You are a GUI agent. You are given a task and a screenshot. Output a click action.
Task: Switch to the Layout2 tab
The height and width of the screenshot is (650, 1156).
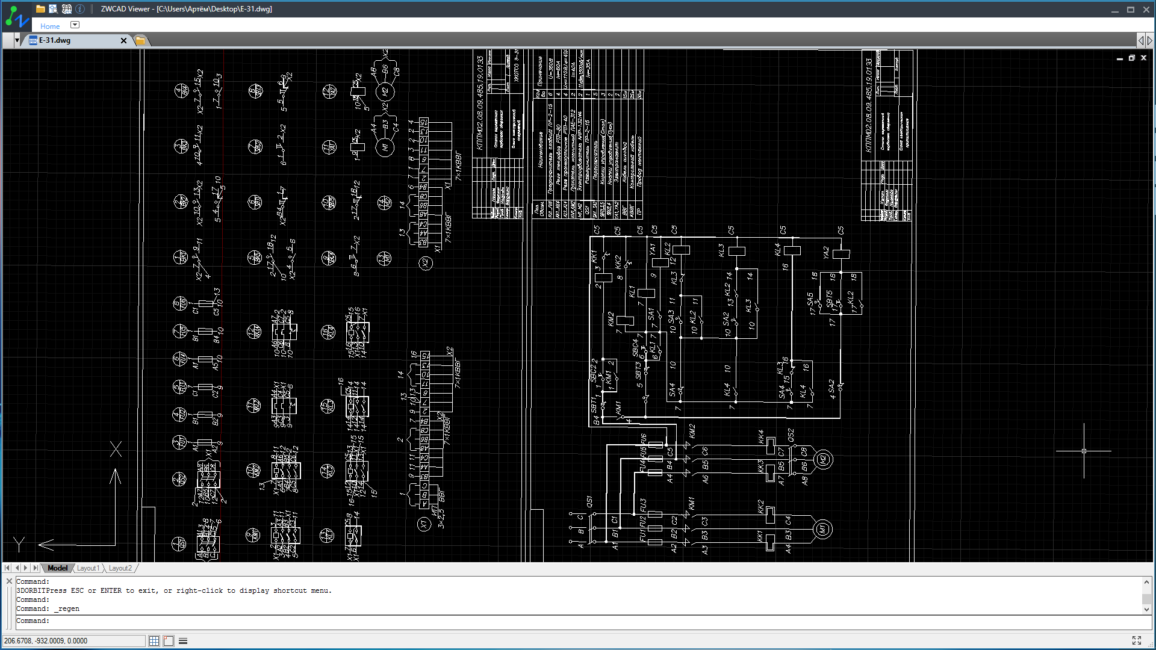click(x=120, y=568)
